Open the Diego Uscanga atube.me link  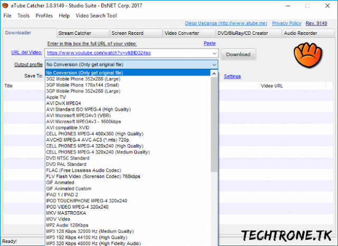tap(226, 23)
